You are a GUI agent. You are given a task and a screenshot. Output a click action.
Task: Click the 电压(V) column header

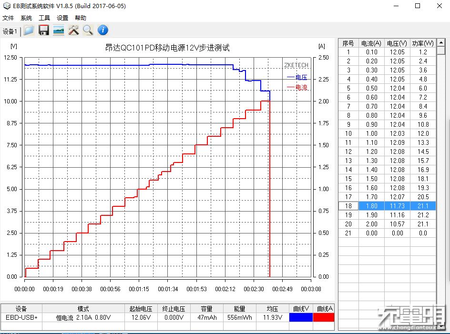tap(397, 43)
